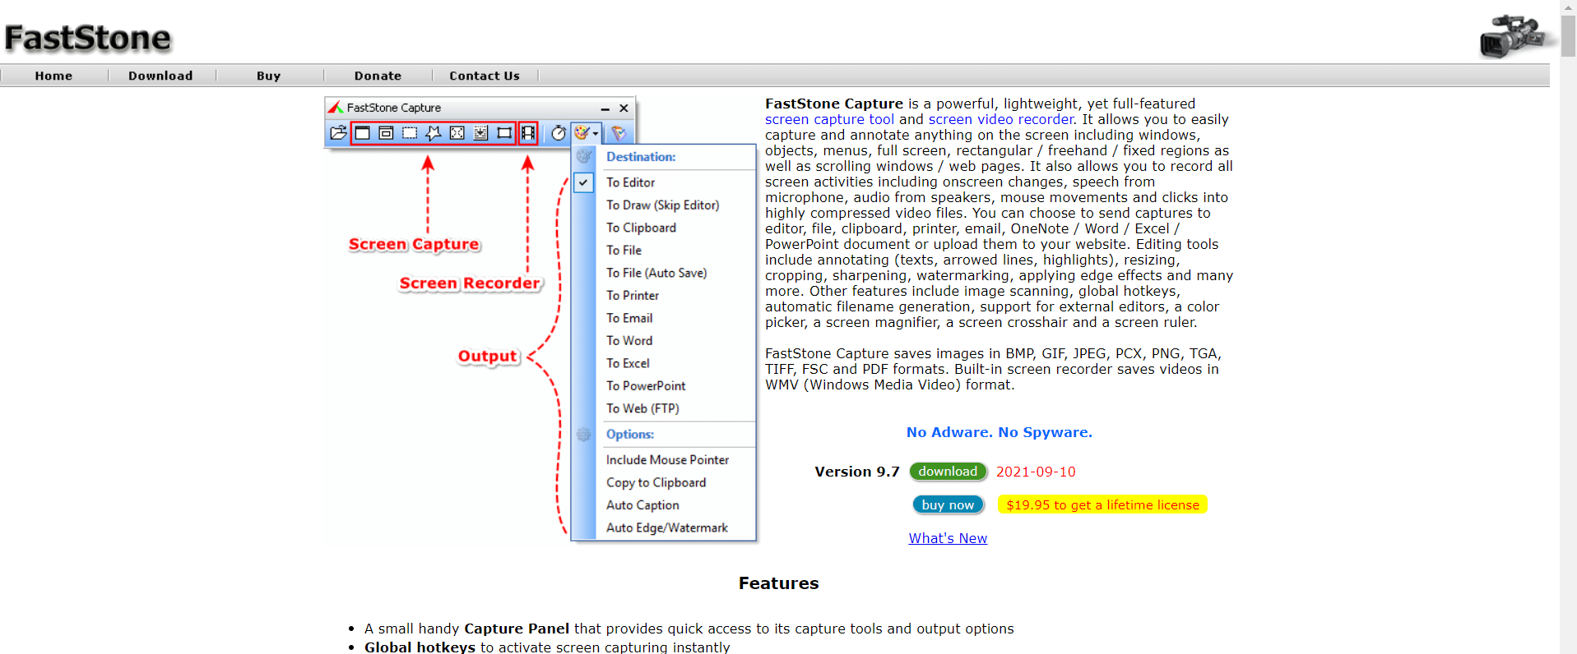
Task: Choose To Word destination
Action: point(629,341)
